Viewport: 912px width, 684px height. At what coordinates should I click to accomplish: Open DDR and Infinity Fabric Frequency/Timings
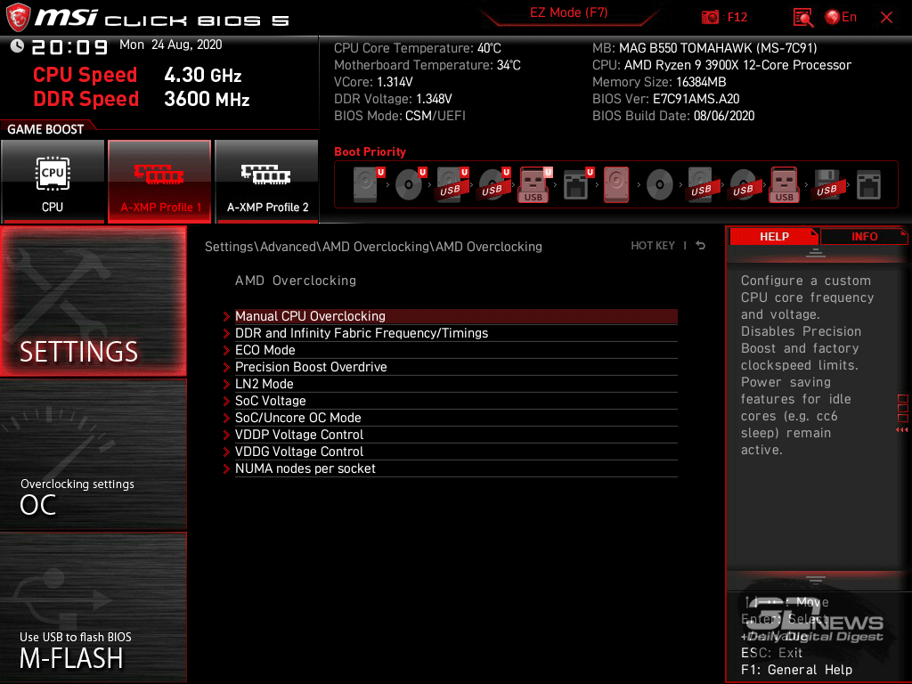(456, 333)
